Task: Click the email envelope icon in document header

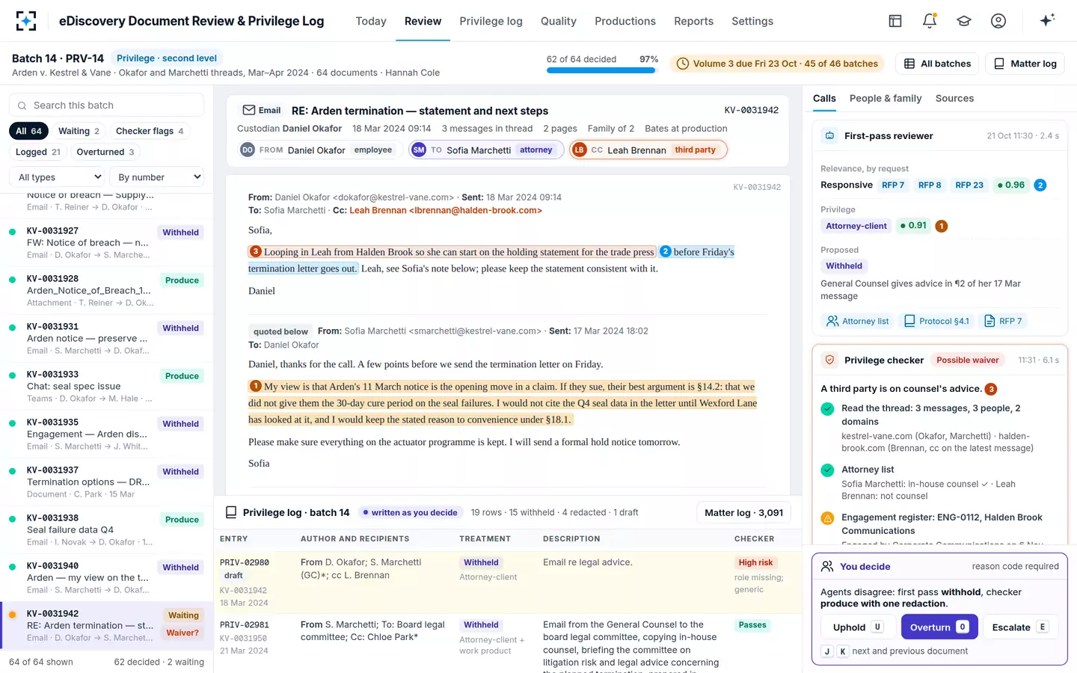Action: pyautogui.click(x=249, y=110)
